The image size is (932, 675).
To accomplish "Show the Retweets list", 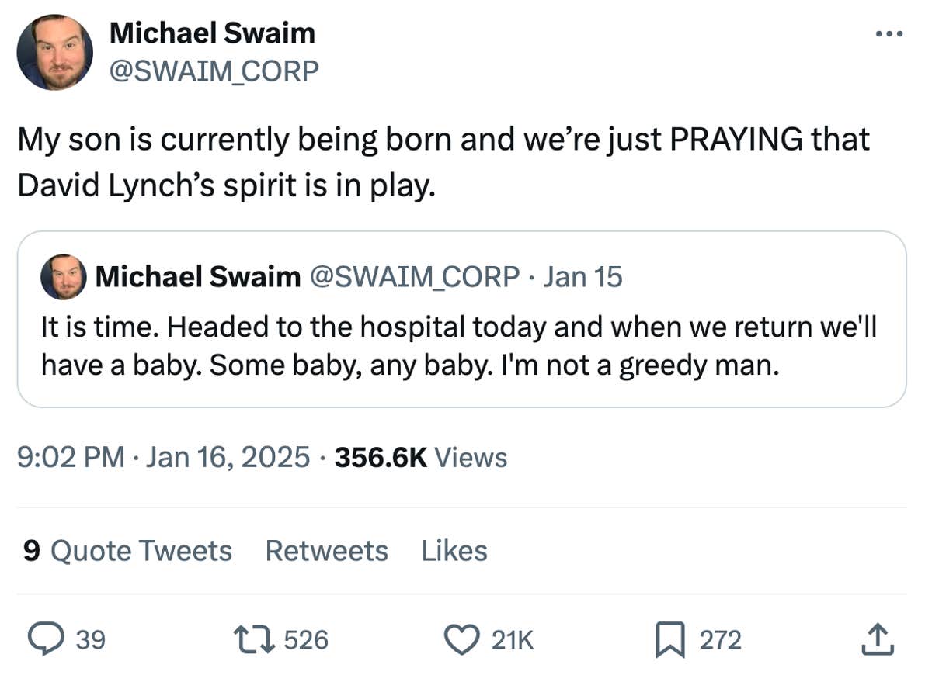I will [326, 551].
